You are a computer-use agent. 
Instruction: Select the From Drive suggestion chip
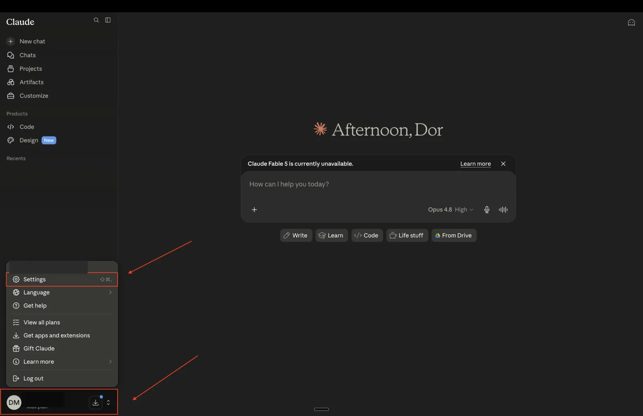454,235
